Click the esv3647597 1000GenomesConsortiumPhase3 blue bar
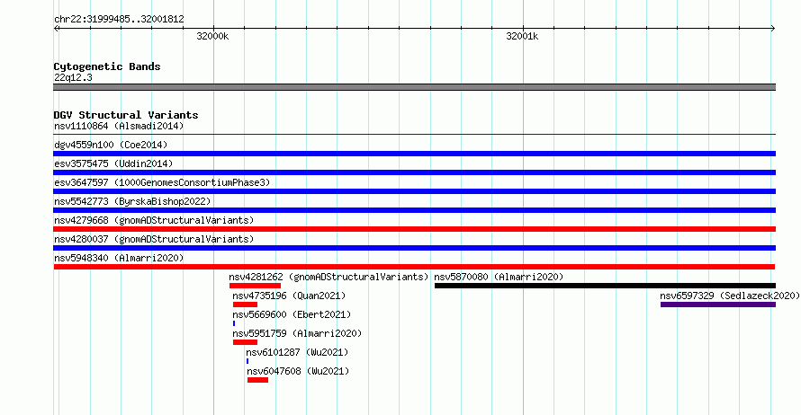Image resolution: width=801 pixels, height=415 pixels. pos(414,191)
